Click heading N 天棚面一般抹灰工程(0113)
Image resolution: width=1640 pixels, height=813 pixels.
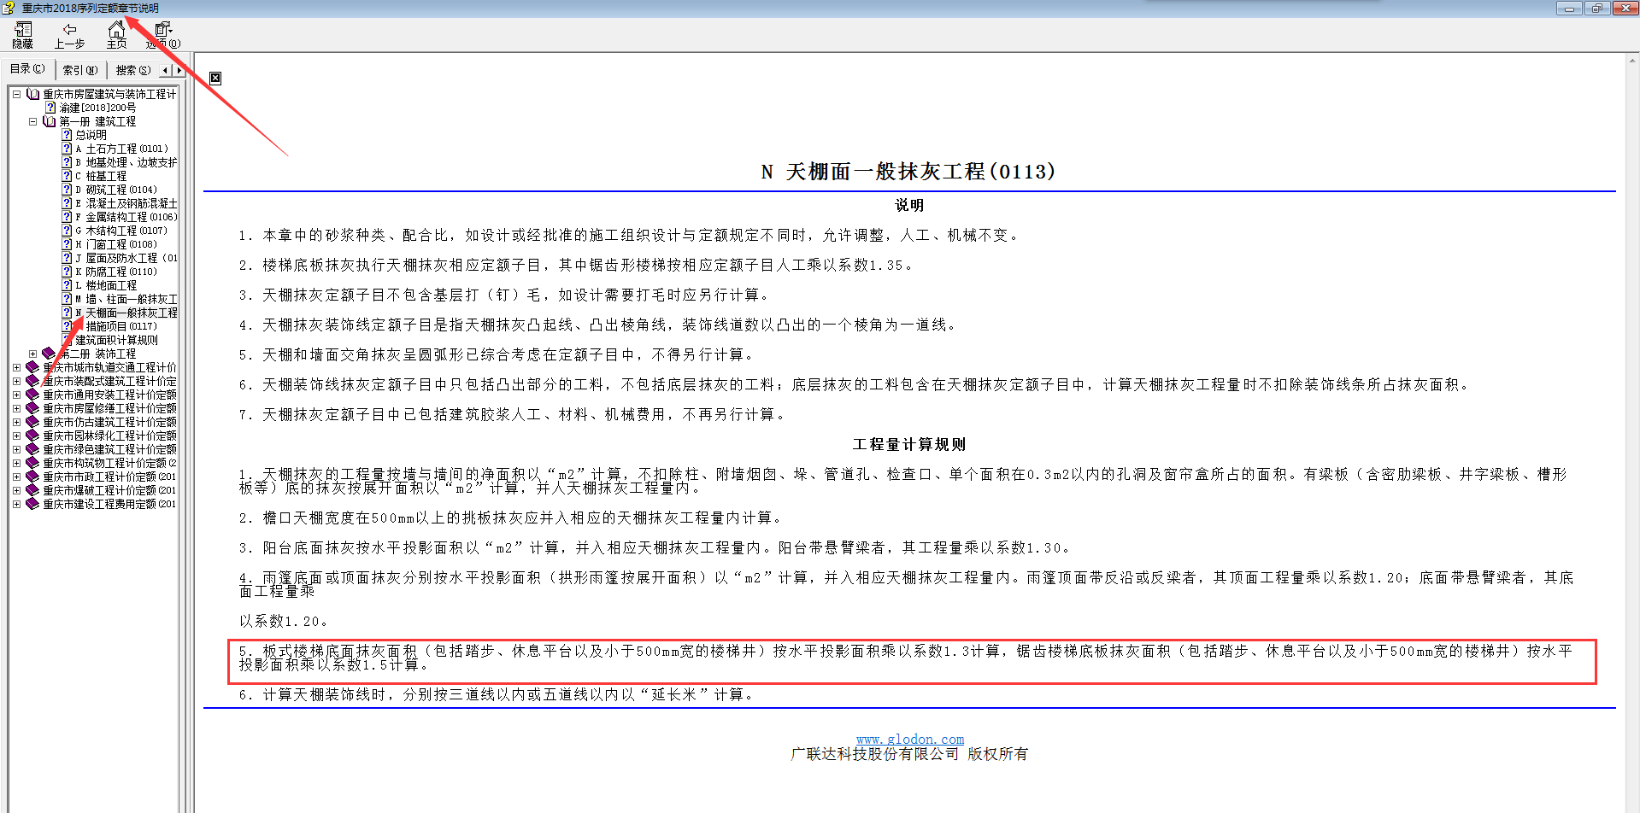pos(908,172)
